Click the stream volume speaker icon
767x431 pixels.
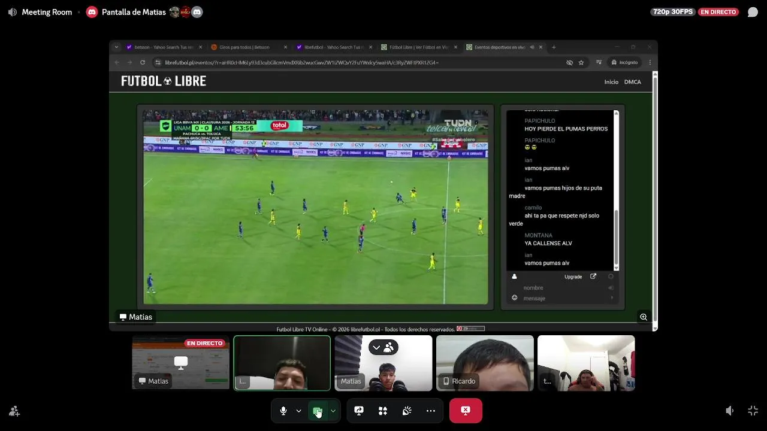(x=729, y=411)
